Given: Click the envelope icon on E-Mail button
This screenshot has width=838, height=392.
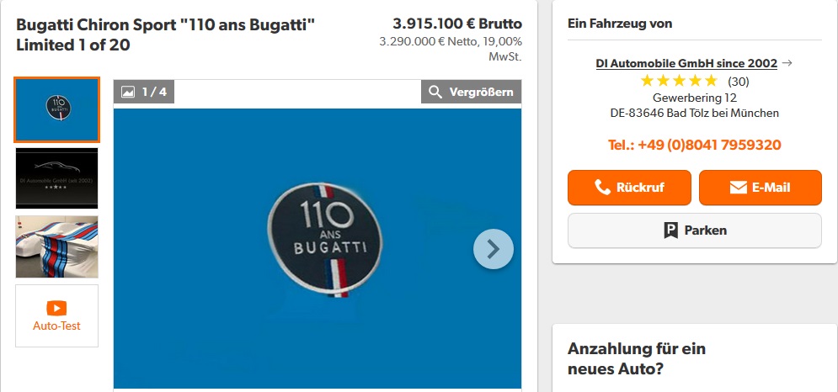Looking at the screenshot, I should (738, 188).
